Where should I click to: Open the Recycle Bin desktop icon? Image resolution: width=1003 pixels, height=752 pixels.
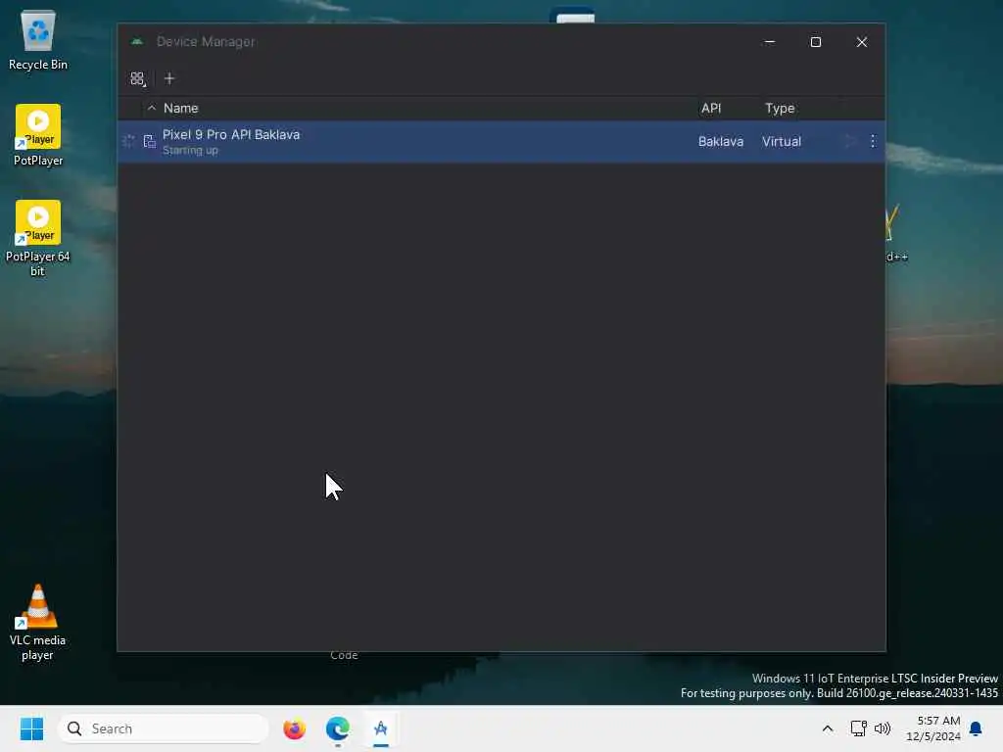(x=38, y=40)
